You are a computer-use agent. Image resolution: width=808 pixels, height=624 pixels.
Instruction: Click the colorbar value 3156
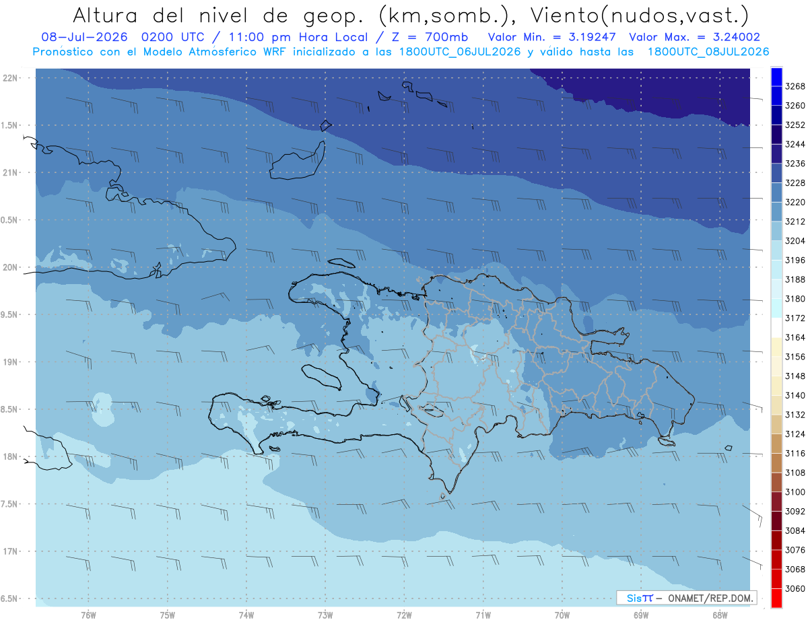[795, 357]
